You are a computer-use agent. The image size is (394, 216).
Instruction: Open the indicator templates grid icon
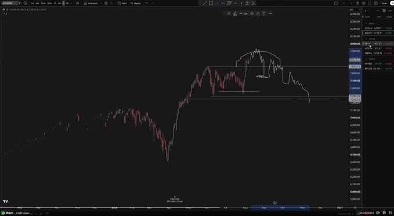coord(106,3)
